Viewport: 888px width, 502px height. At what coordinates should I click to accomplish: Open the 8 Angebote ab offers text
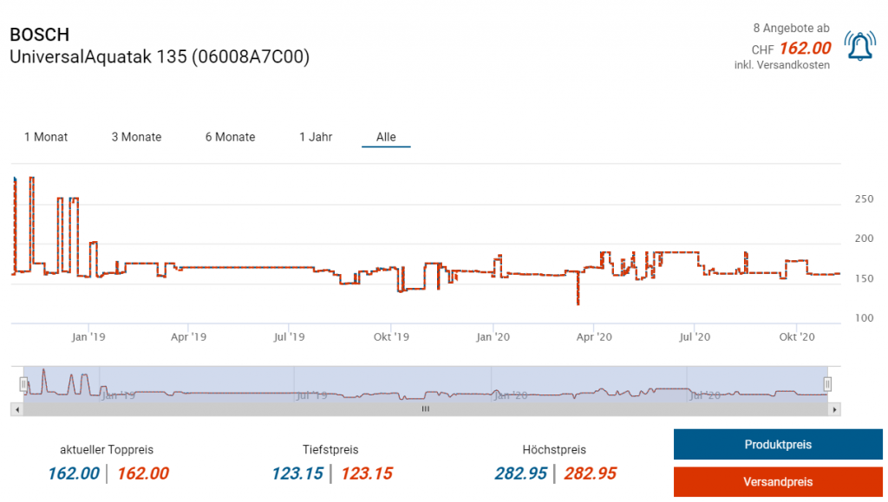(x=791, y=29)
